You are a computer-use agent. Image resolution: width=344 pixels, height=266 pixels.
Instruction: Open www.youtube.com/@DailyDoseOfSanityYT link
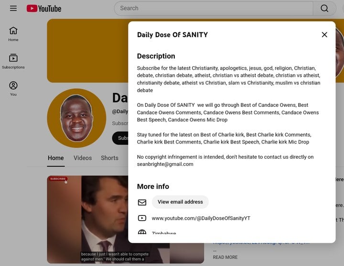tap(201, 218)
